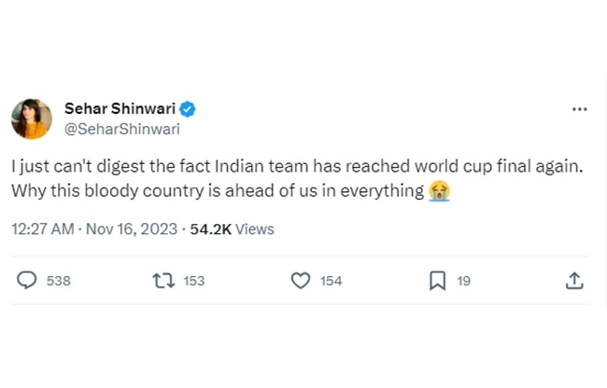The image size is (607, 388).
Task: Click the 153 reposts count
Action: point(194,281)
